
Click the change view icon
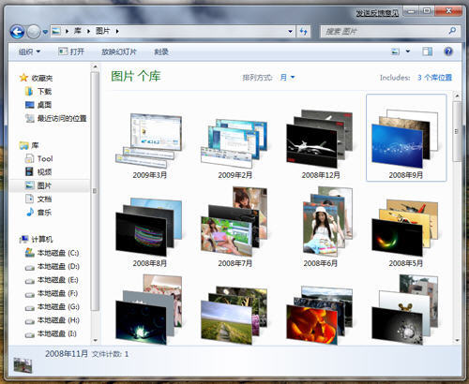coord(396,52)
